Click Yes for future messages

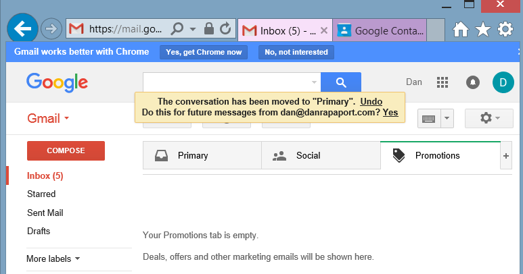[390, 113]
